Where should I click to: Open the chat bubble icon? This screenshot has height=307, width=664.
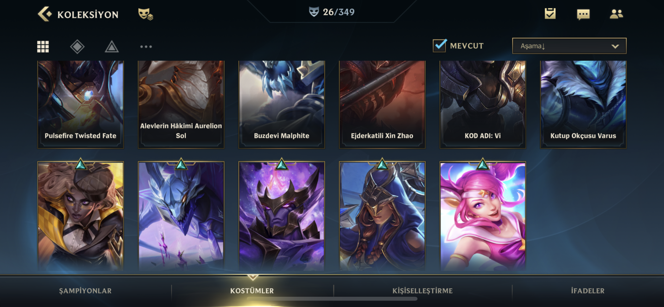(583, 14)
